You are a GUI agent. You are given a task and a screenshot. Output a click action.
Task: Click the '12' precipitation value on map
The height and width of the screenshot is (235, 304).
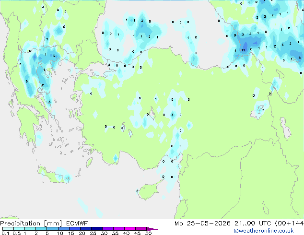pos(243,50)
